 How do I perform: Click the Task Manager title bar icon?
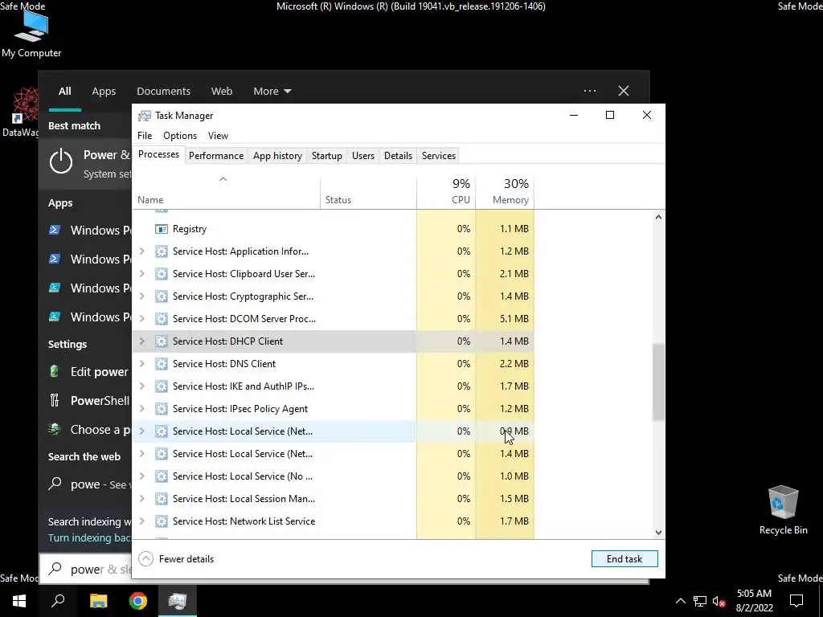[x=145, y=116]
